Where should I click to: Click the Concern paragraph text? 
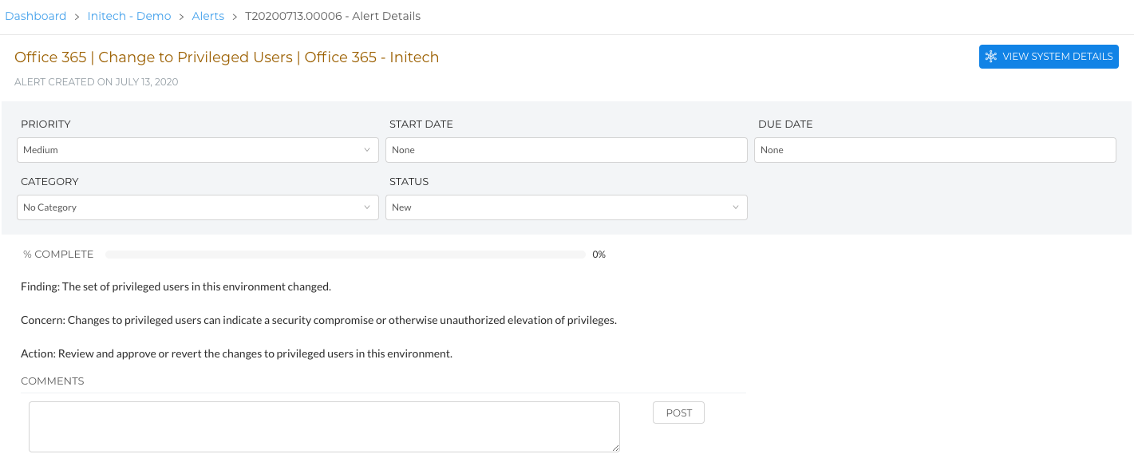click(x=319, y=320)
